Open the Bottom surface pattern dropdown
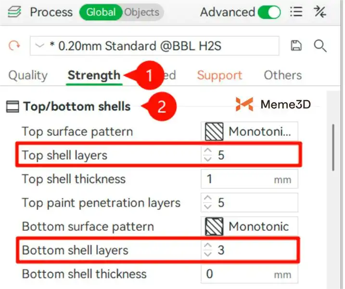Screen dimensions: 345x289 [x=249, y=226]
